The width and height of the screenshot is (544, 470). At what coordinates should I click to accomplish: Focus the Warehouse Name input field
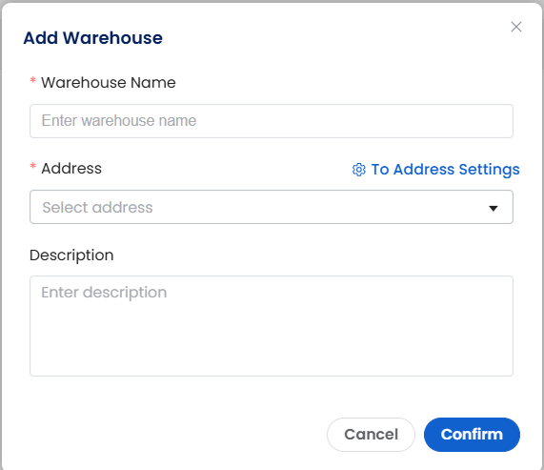click(x=272, y=121)
